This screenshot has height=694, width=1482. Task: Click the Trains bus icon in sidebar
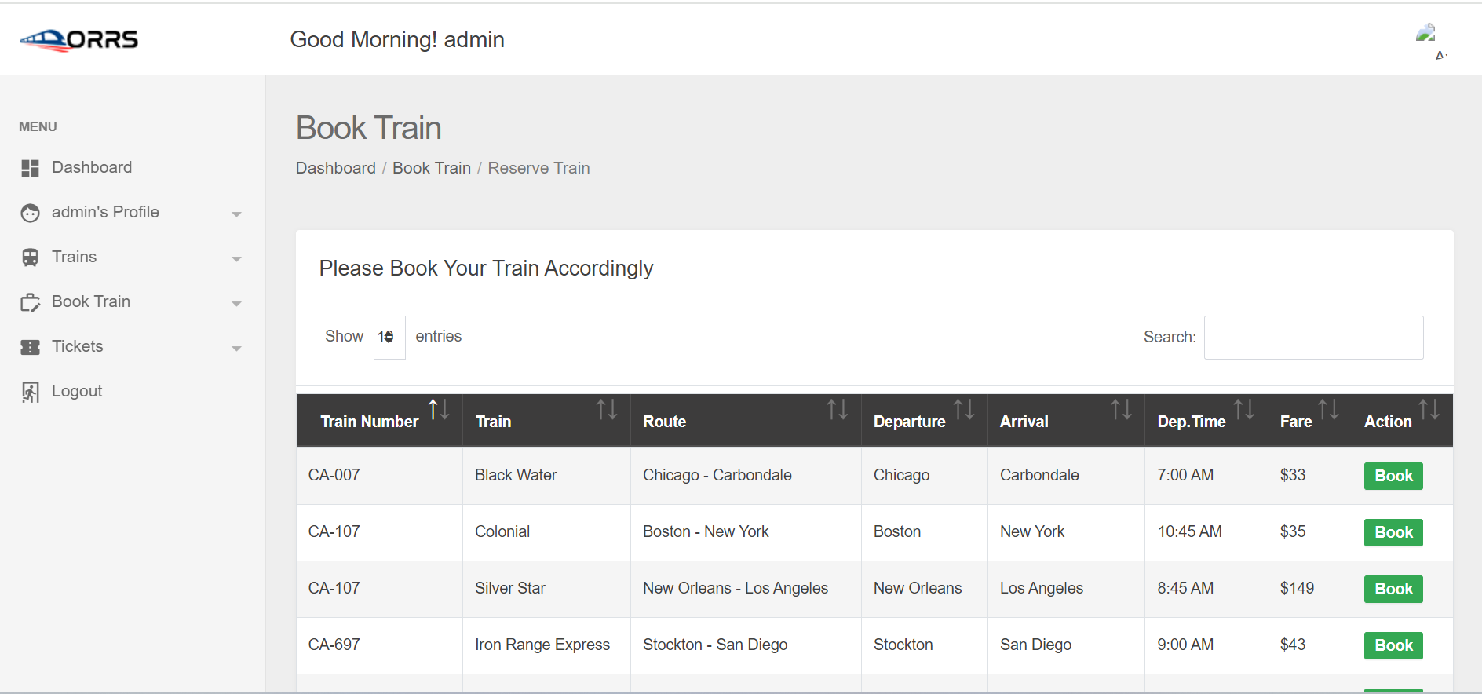(x=30, y=258)
